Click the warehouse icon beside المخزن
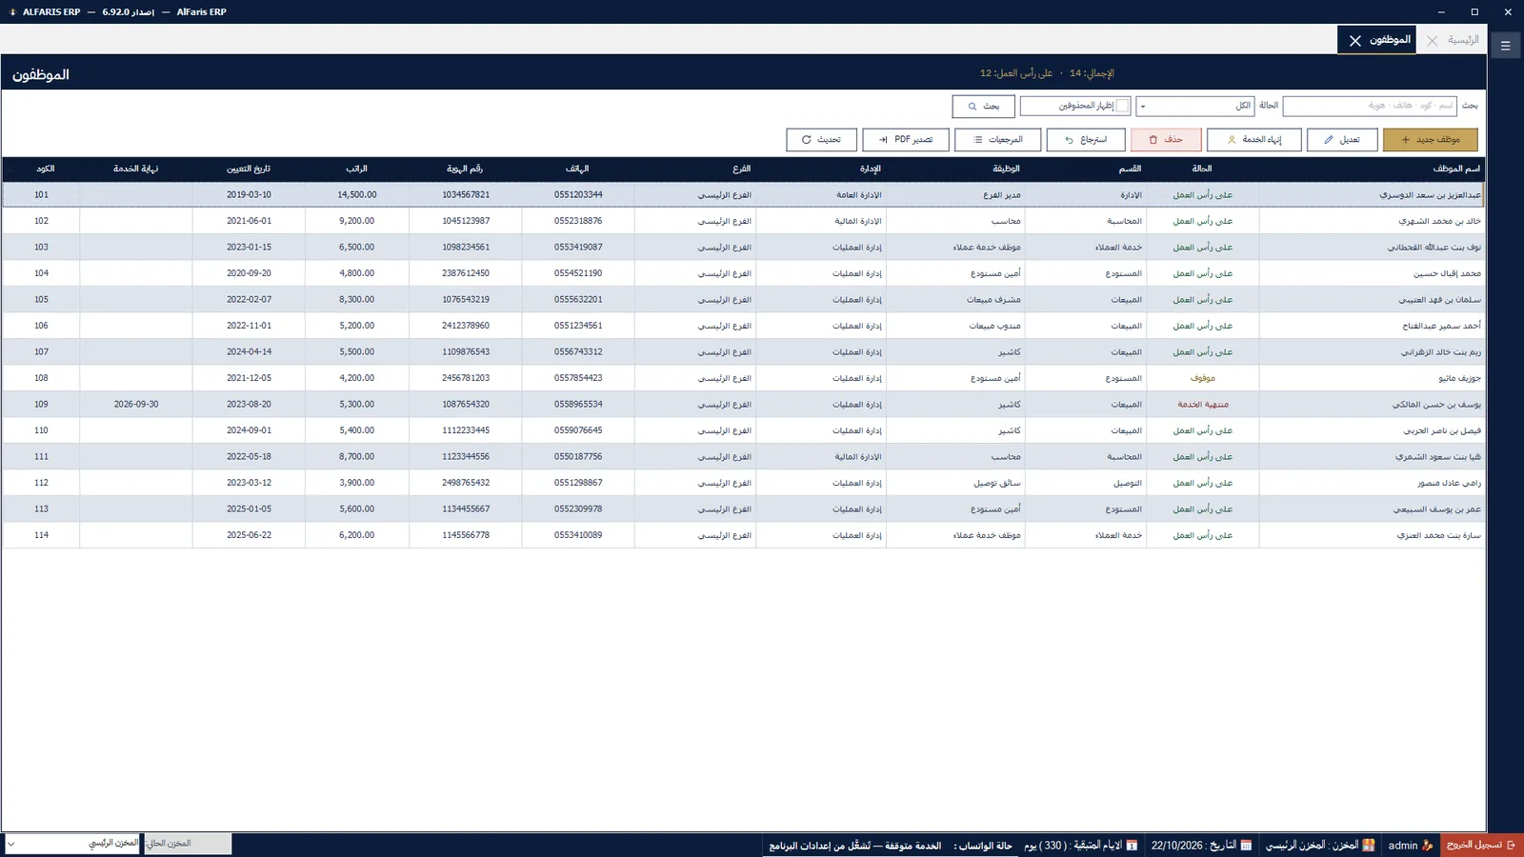Screen dimensions: 1524x857 pyautogui.click(x=1369, y=845)
